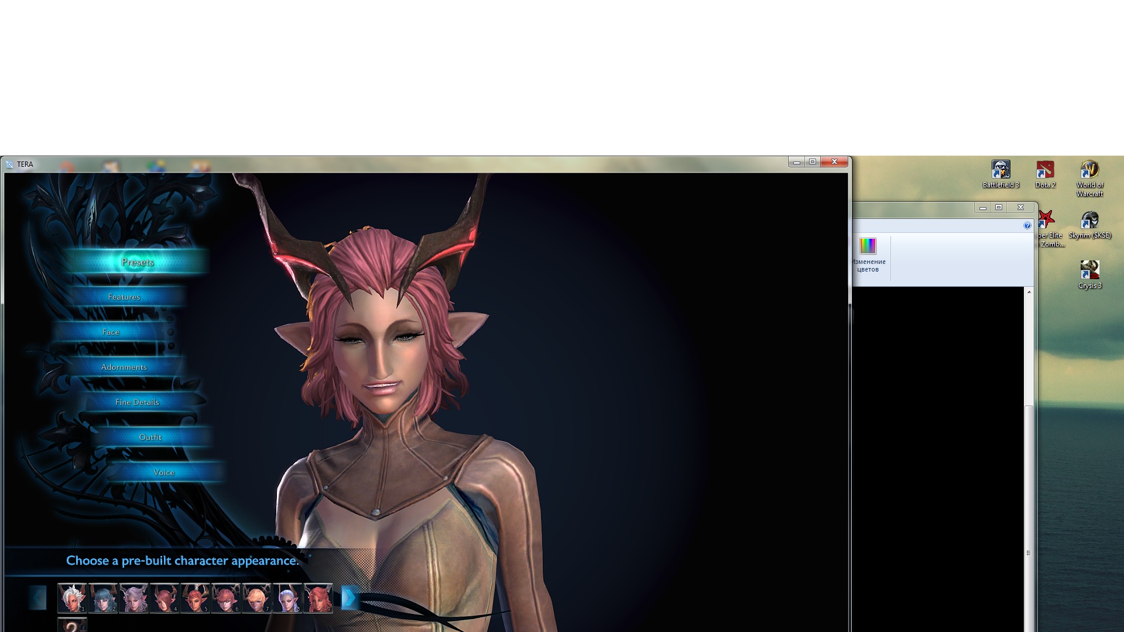Select preset number 8 with pale blue hair
Image resolution: width=1124 pixels, height=632 pixels.
[287, 597]
